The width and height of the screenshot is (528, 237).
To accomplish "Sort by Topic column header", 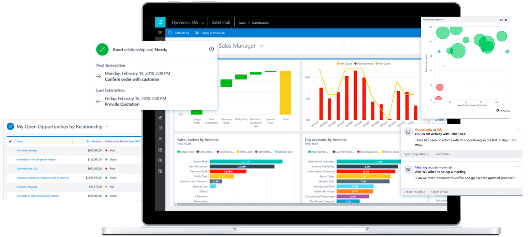I will pos(20,141).
